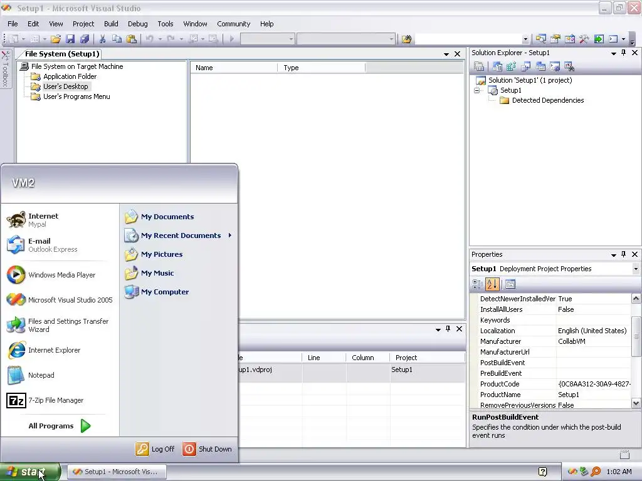Click the Shut Down button
The height and width of the screenshot is (481, 642).
pyautogui.click(x=207, y=448)
